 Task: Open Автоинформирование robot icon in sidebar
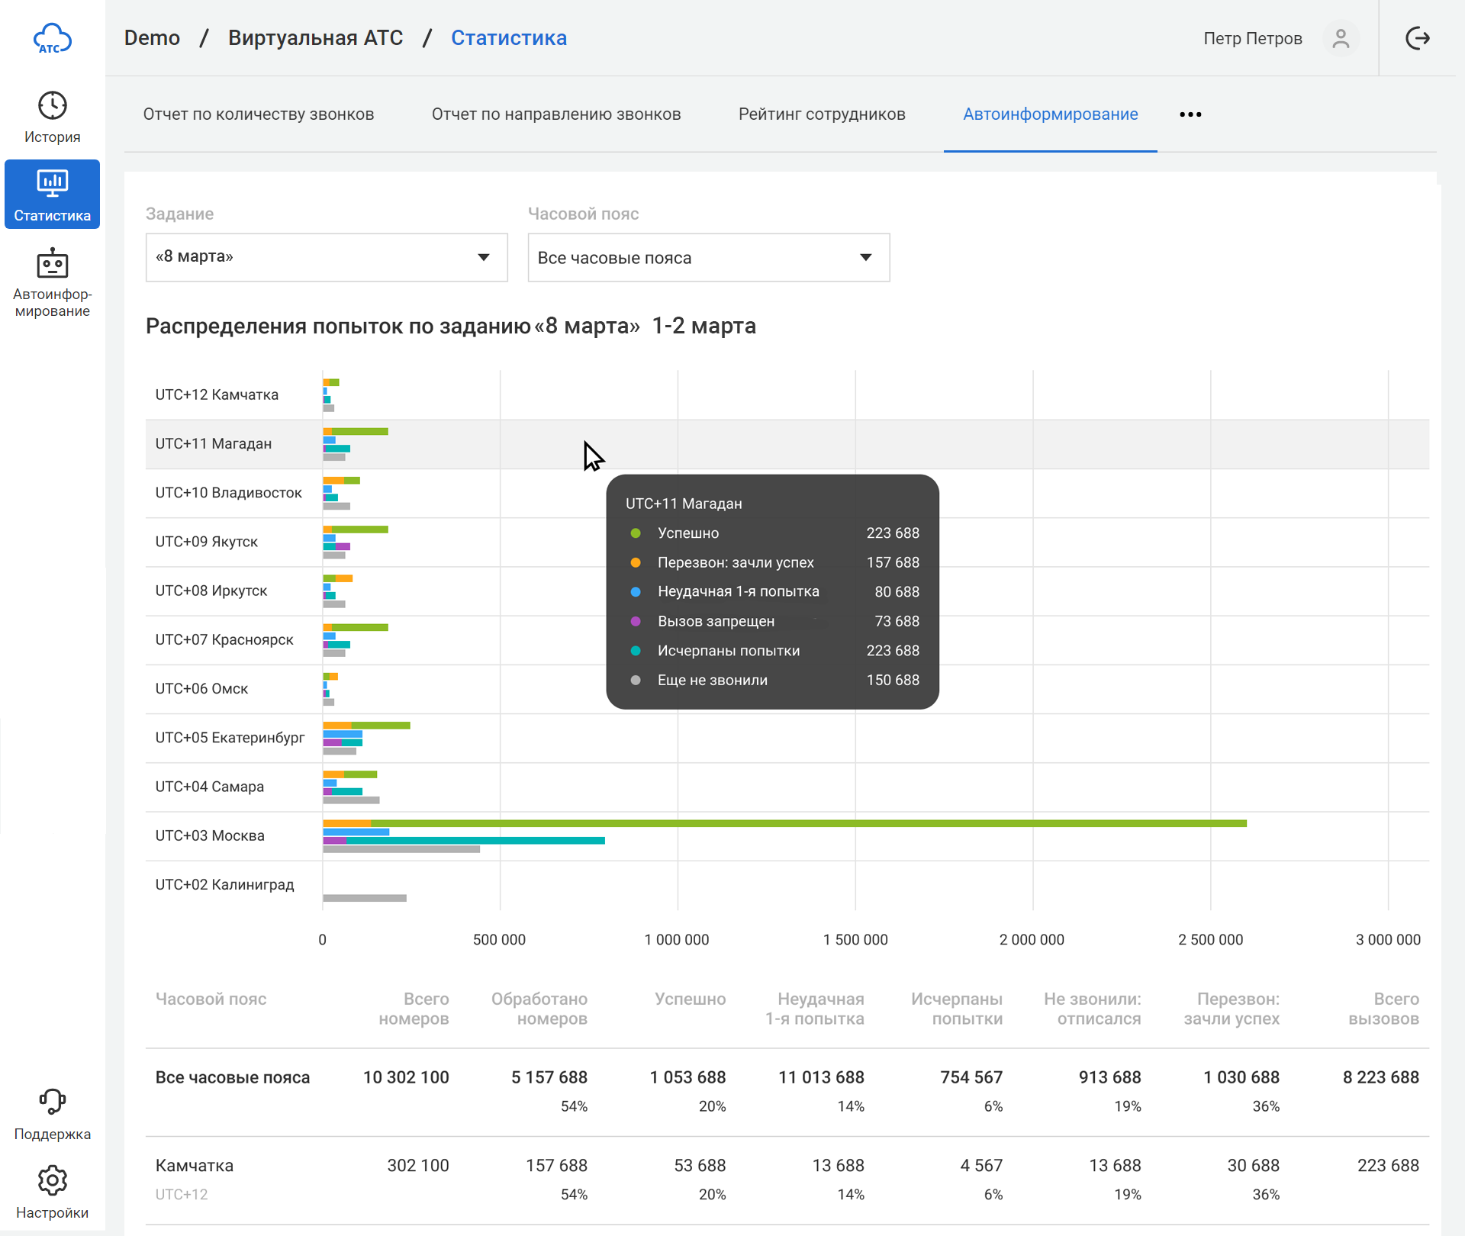tap(52, 264)
